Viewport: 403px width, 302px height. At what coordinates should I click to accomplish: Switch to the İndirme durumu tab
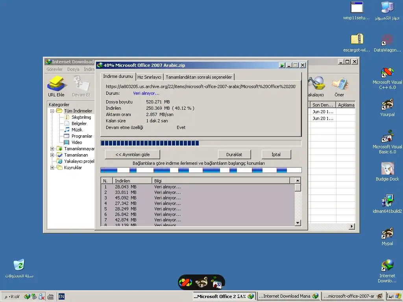118,76
